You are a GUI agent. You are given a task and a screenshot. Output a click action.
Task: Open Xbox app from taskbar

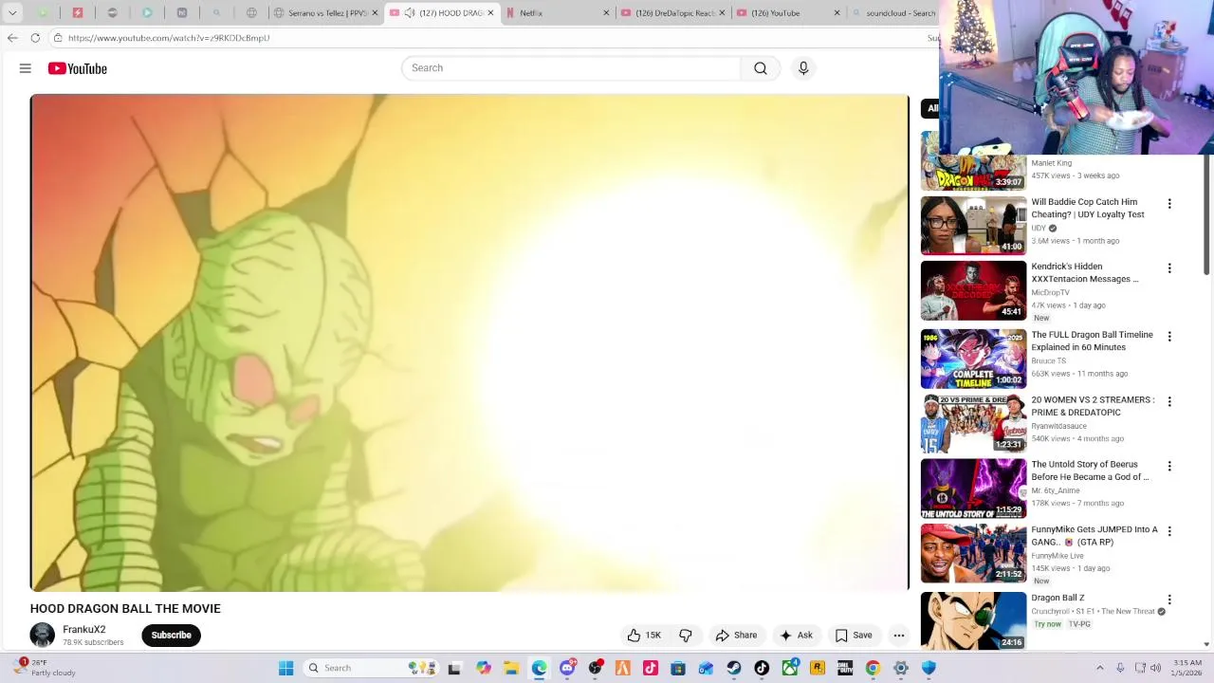tap(789, 668)
